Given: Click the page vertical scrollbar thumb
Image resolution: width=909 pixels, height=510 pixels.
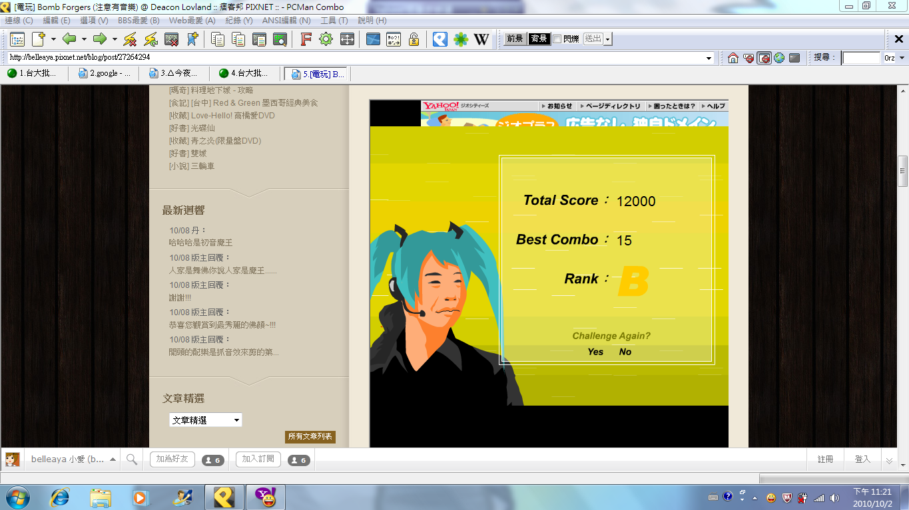Looking at the screenshot, I should point(903,172).
